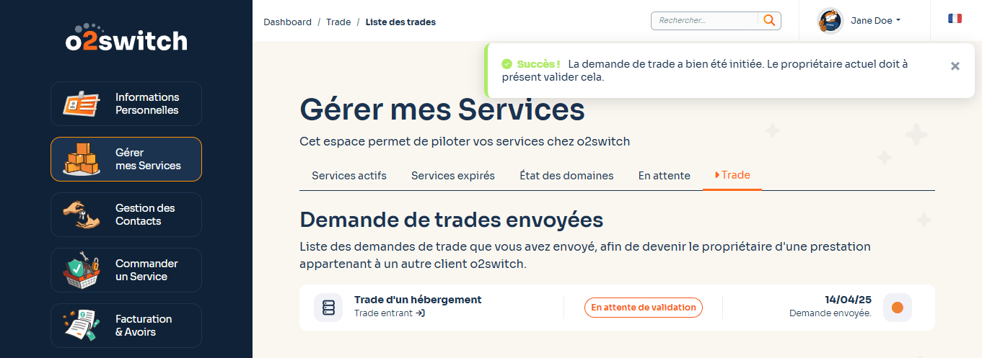982x358 pixels.
Task: Go to the En attente tab
Action: (664, 176)
